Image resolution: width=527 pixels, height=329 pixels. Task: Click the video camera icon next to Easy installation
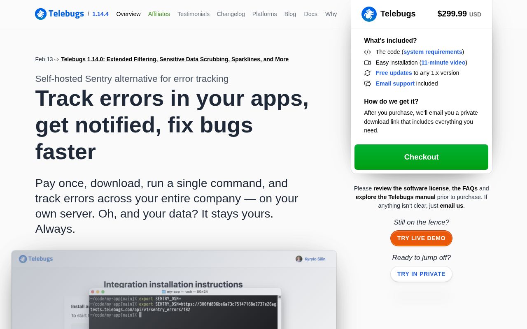tap(367, 63)
